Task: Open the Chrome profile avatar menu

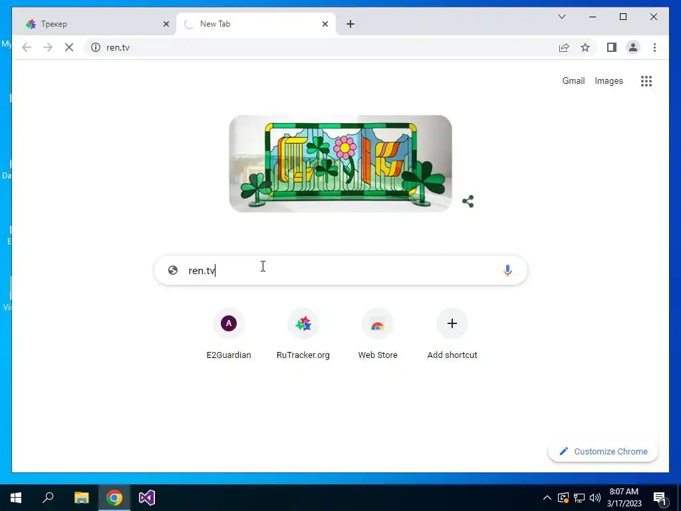Action: pyautogui.click(x=633, y=47)
